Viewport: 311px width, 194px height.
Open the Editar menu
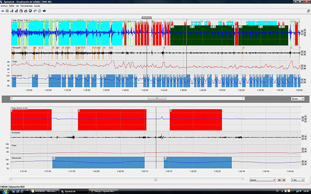pos(11,6)
